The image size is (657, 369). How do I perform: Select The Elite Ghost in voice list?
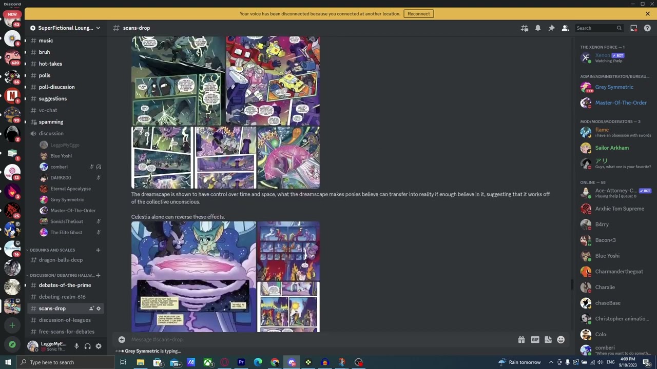pos(70,233)
